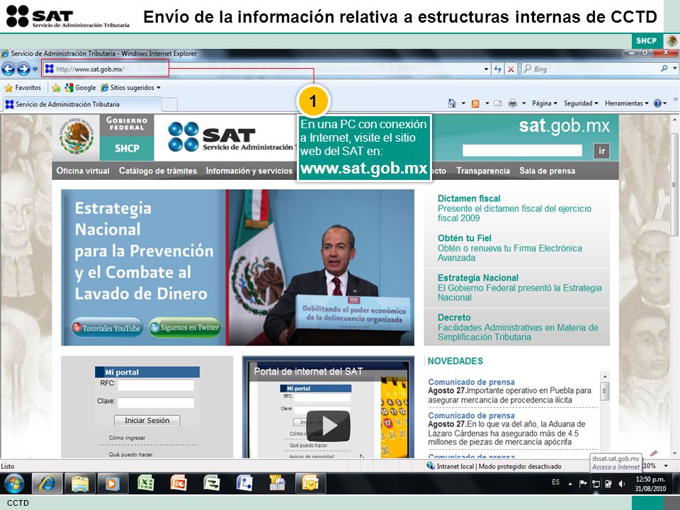Open Windows Media Player taskbar icon
680x510 pixels.
pyautogui.click(x=112, y=483)
